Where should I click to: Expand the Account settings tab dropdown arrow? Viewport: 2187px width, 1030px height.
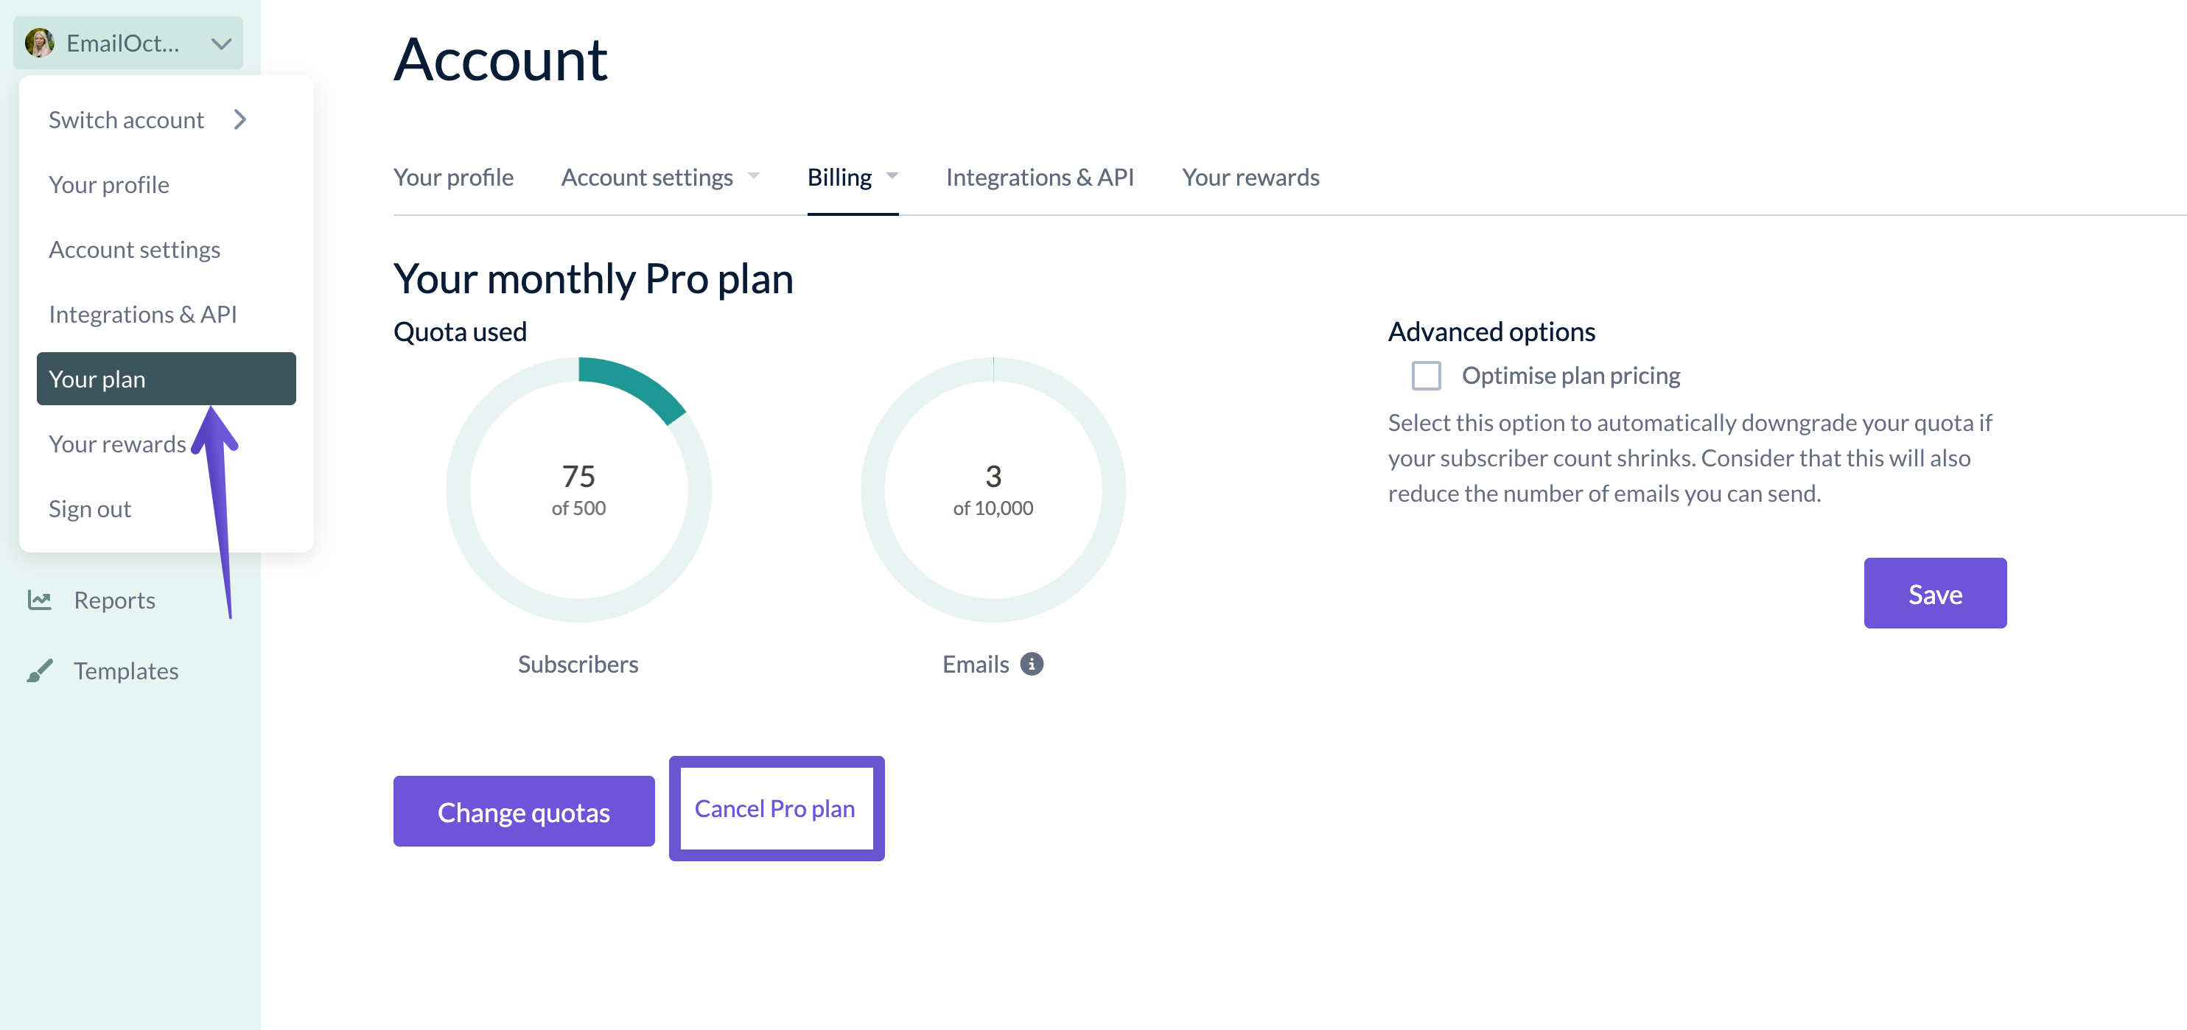click(753, 177)
